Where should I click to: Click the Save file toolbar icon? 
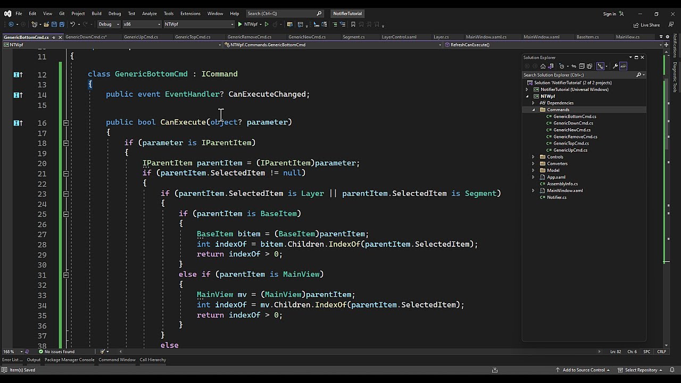(54, 24)
